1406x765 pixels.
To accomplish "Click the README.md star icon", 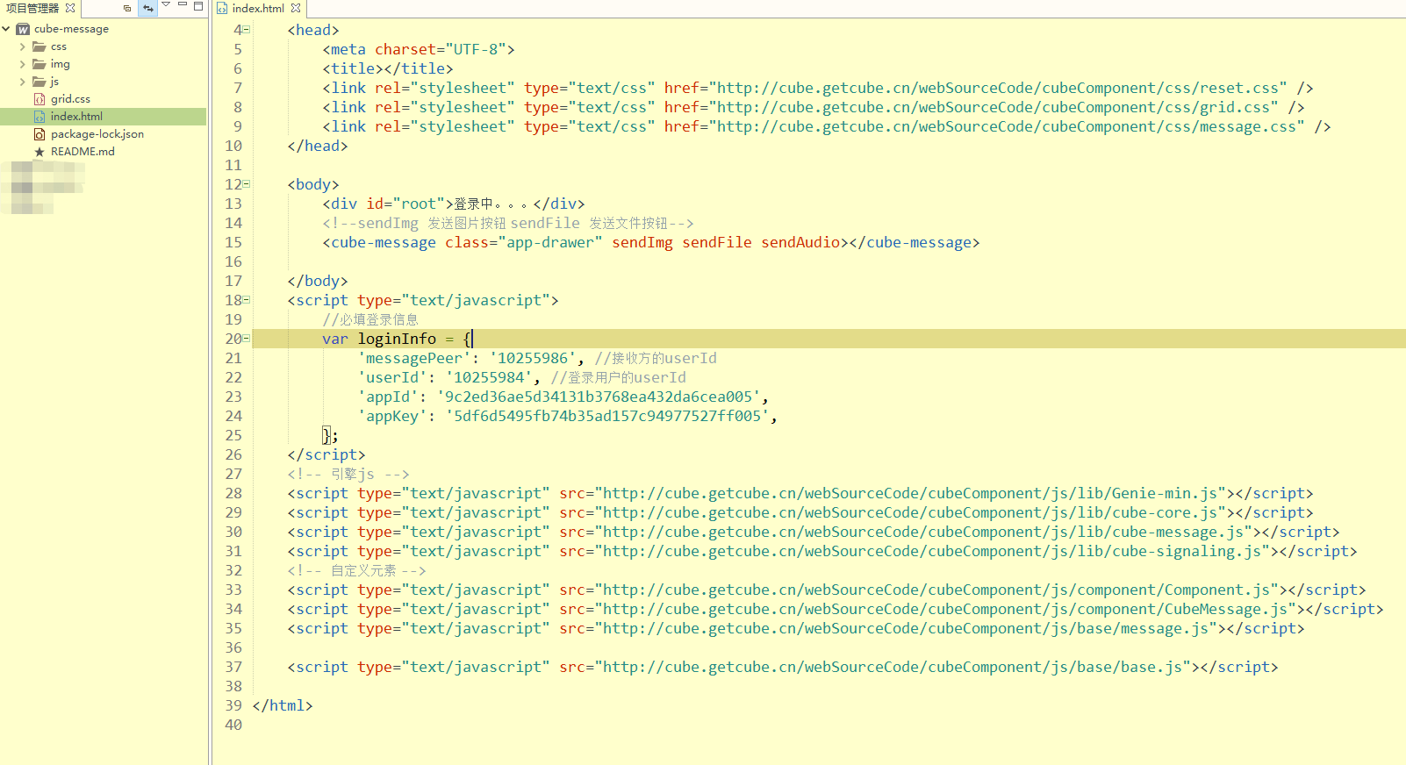I will (x=39, y=152).
